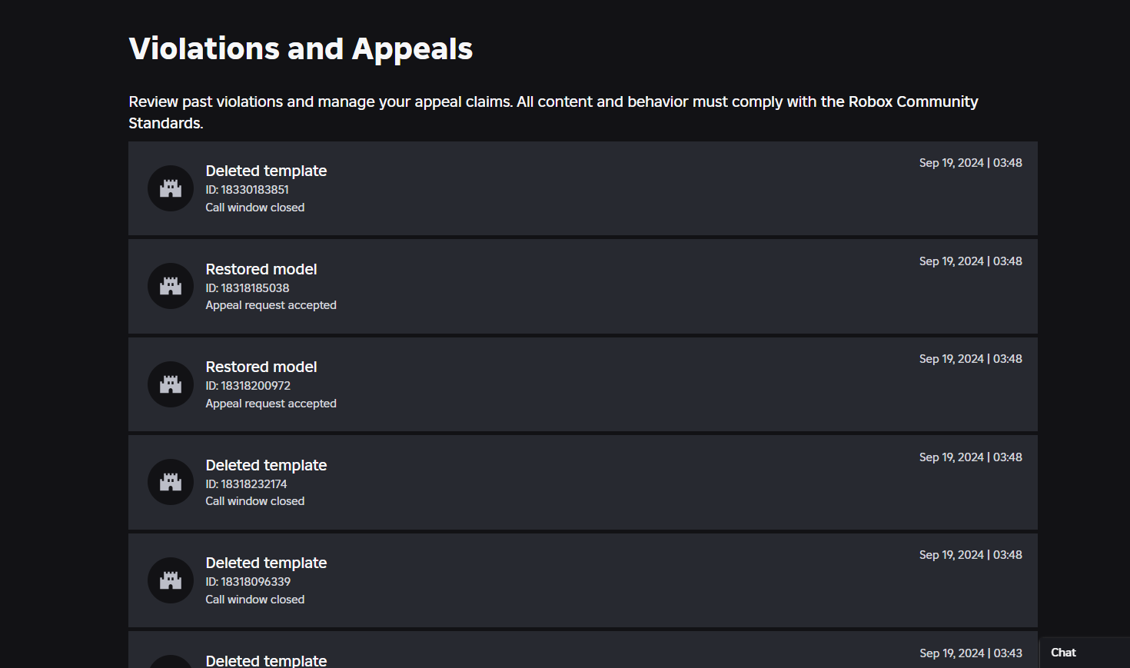Click the castle icon for ID 18318200972

(171, 384)
